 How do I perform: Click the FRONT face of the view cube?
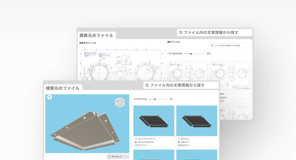pos(118,101)
